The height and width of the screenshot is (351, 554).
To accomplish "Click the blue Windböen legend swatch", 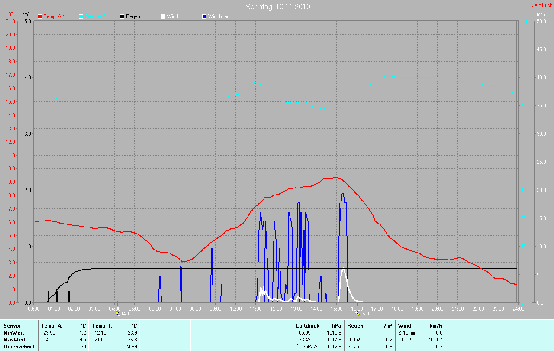I will click(x=204, y=16).
